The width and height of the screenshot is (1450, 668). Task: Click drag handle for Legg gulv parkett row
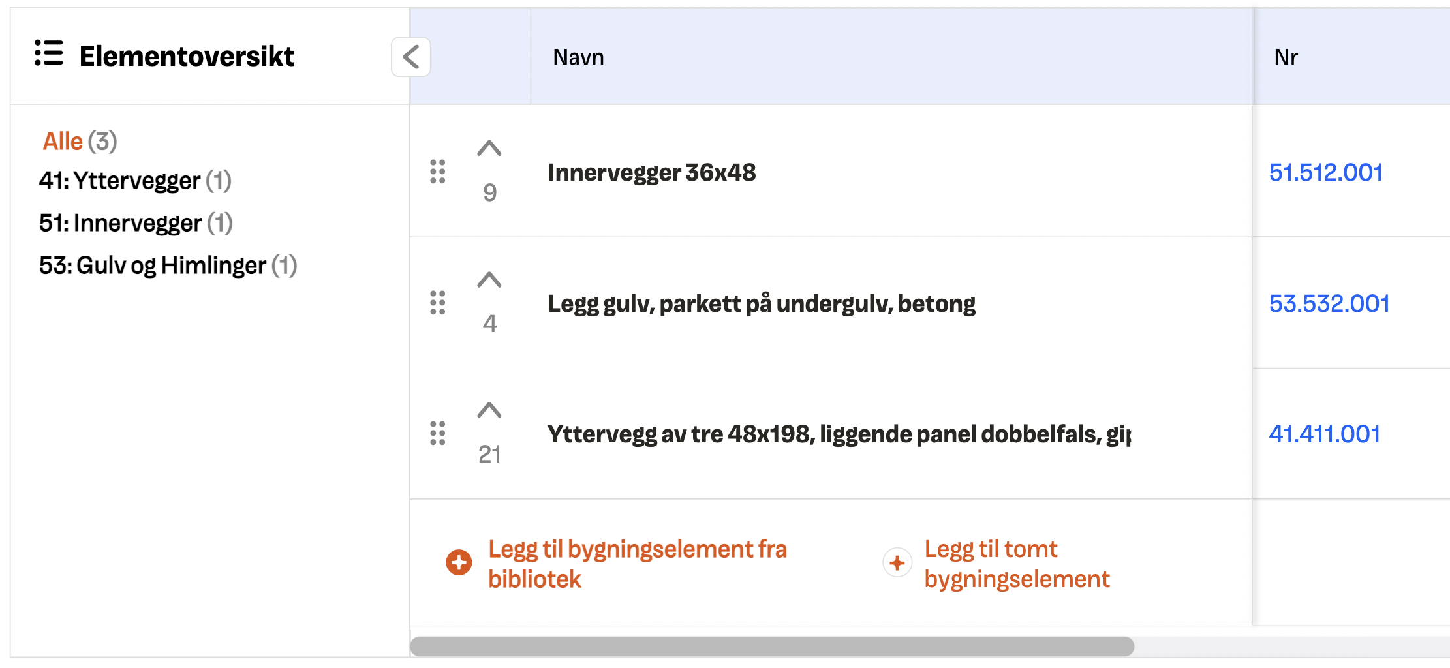[438, 303]
